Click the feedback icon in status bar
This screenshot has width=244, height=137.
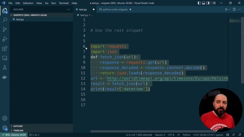[234, 135]
